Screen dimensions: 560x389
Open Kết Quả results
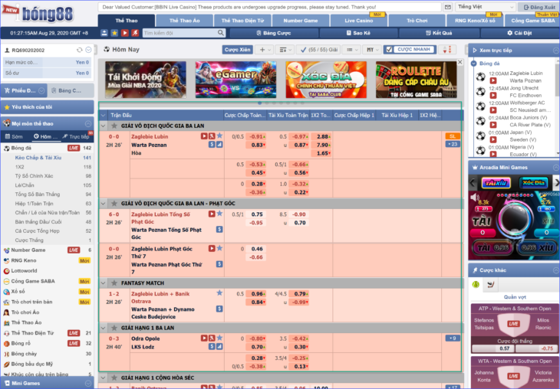(439, 33)
